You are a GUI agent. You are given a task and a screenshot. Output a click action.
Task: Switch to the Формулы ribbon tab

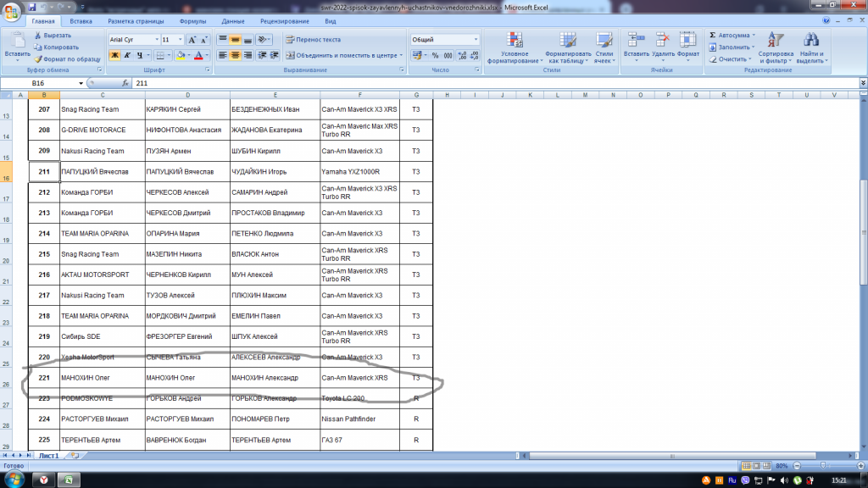193,20
